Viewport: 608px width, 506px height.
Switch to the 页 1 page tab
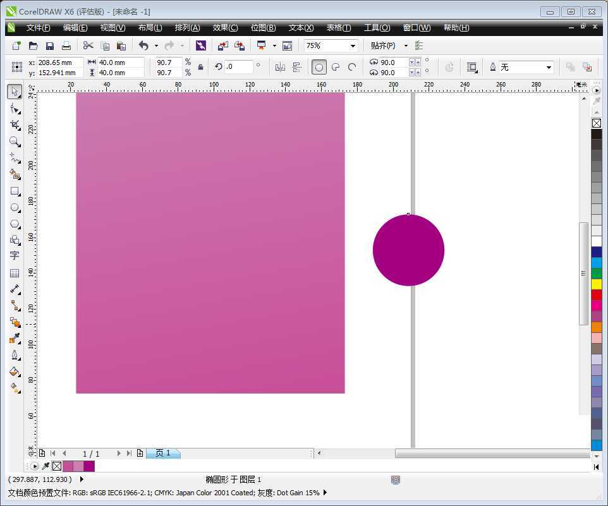coord(162,453)
